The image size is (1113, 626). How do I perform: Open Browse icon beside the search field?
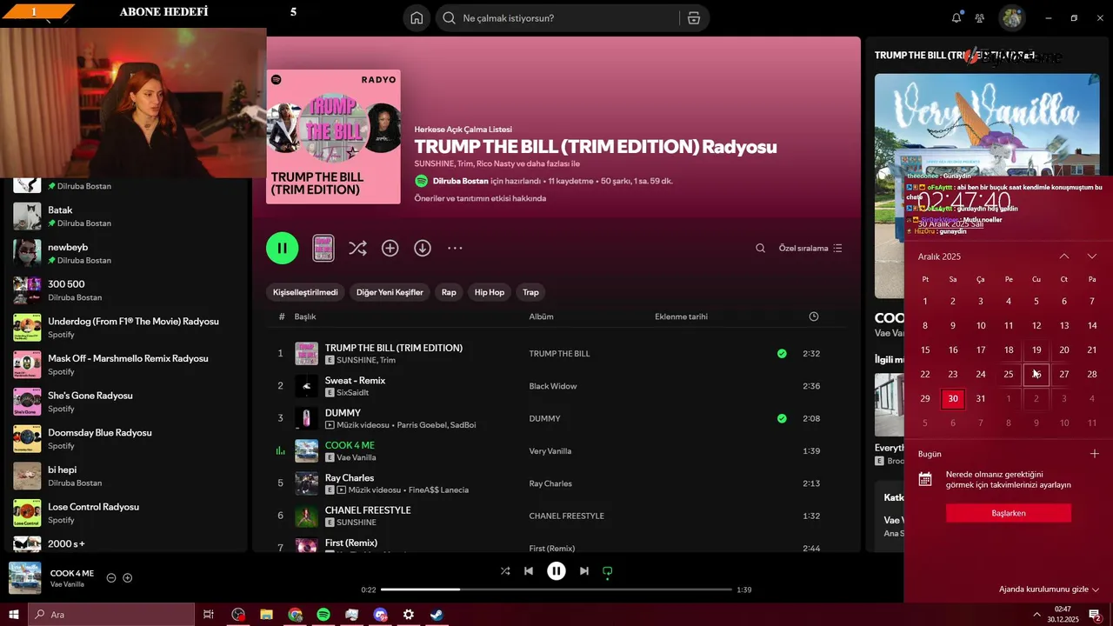pyautogui.click(x=693, y=18)
